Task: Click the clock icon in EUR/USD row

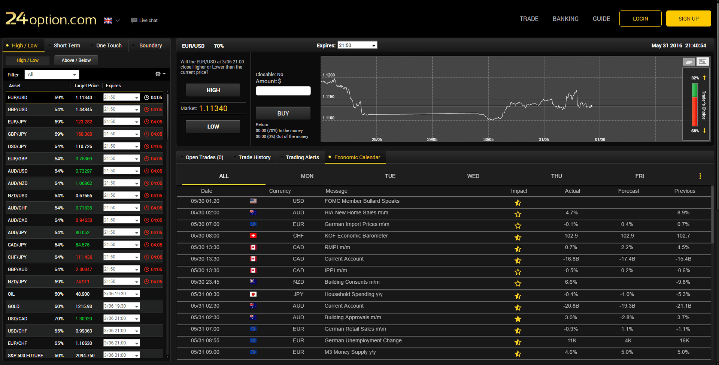Action: tap(146, 97)
